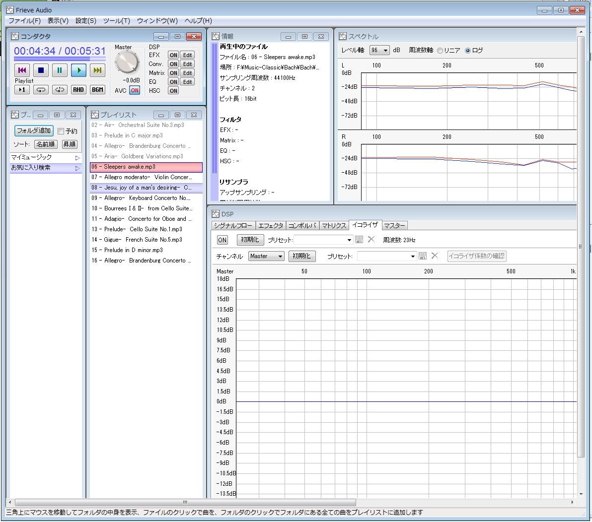
Task: Click the Master volume knob
Action: (127, 62)
